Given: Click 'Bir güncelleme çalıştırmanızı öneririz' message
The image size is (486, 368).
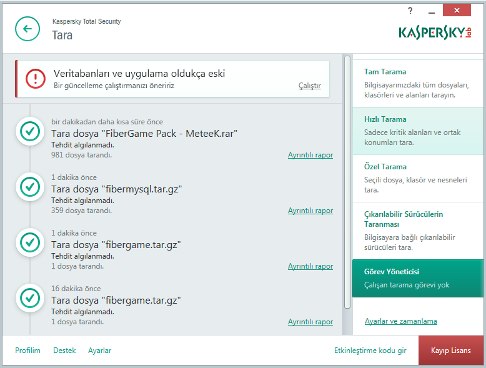Looking at the screenshot, I should (114, 86).
